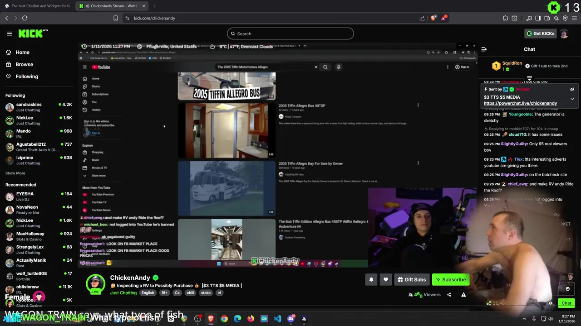Click the Kick search field

pos(290,34)
